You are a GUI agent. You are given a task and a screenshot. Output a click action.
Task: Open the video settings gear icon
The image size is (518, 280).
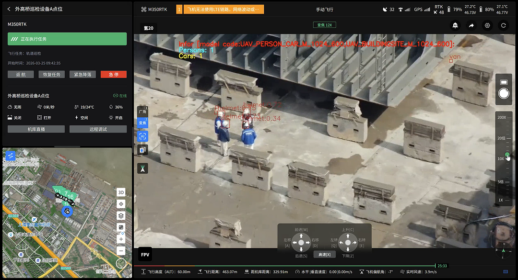point(487,26)
